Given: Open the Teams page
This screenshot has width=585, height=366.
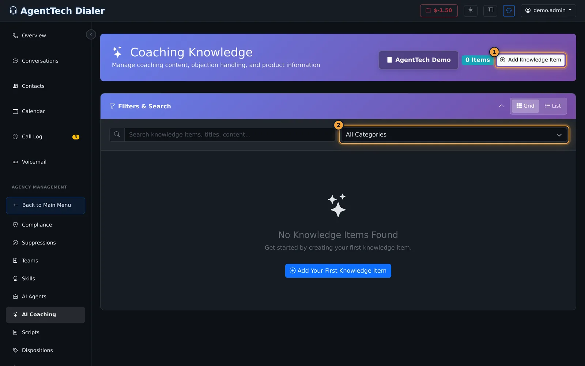Looking at the screenshot, I should click(x=45, y=261).
